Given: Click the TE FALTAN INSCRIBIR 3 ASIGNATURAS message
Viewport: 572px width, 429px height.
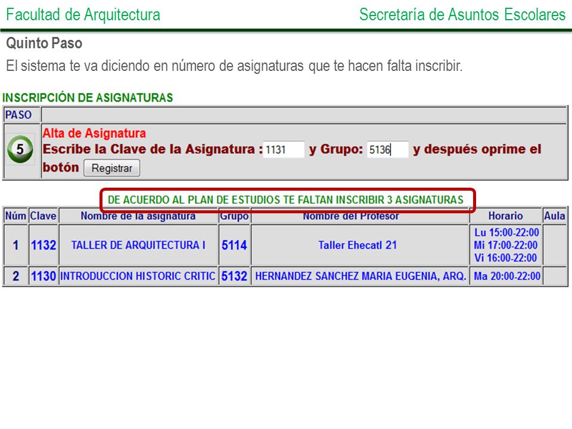Looking at the screenshot, I should 285,200.
